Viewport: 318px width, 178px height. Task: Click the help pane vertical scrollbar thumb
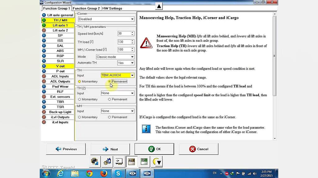pyautogui.click(x=275, y=56)
